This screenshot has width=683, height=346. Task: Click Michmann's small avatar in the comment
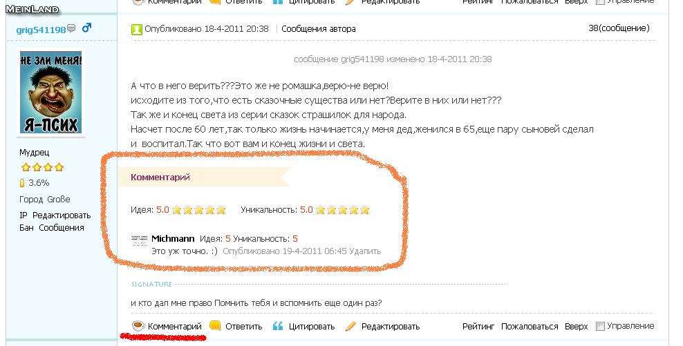139,240
